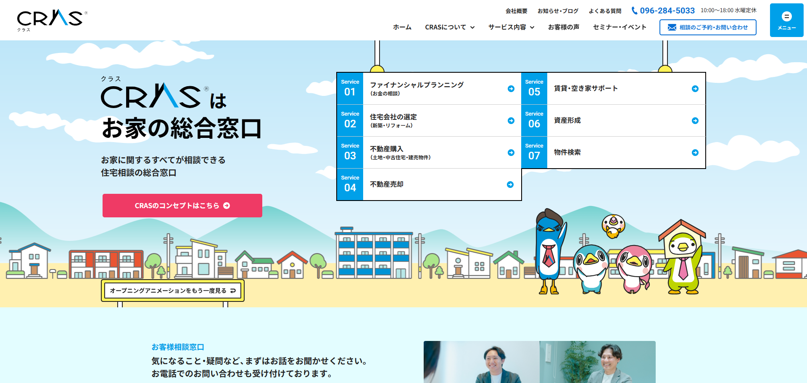Click the 10:00〜18:00 水曜定休 hours text
This screenshot has height=383, width=807.
pos(728,11)
